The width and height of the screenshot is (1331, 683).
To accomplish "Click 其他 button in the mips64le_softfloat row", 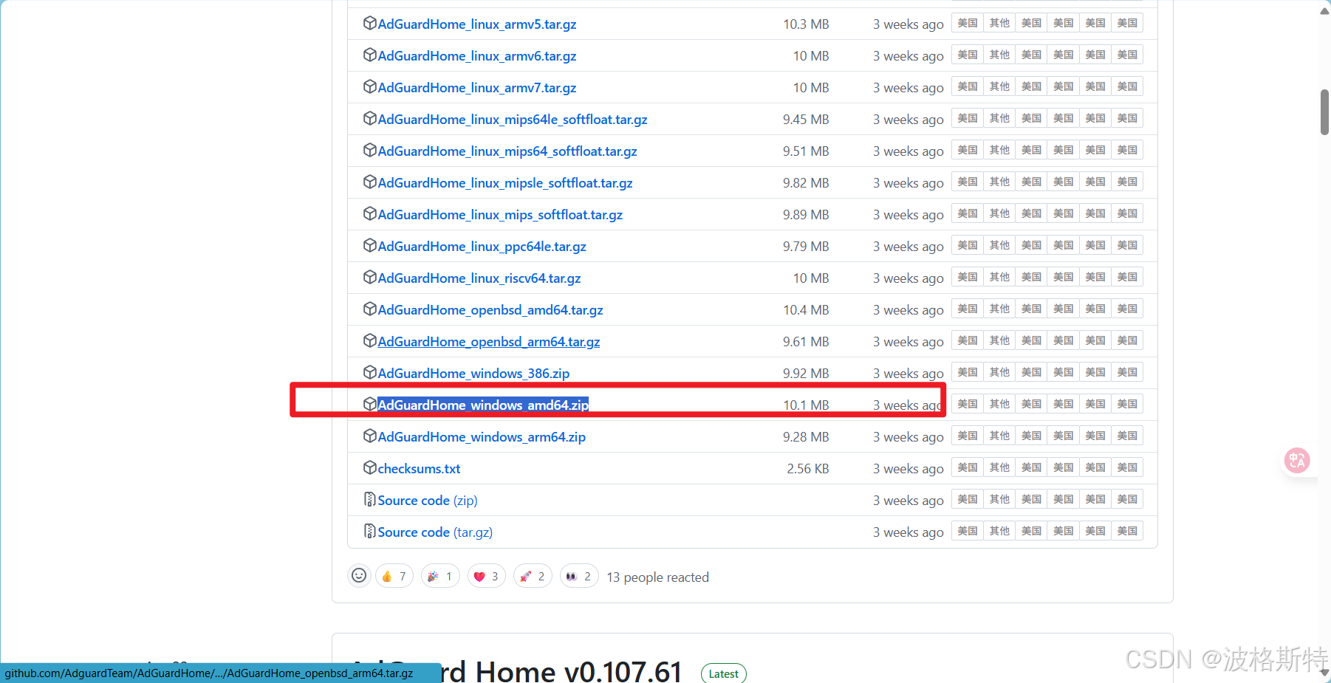I will pos(999,118).
